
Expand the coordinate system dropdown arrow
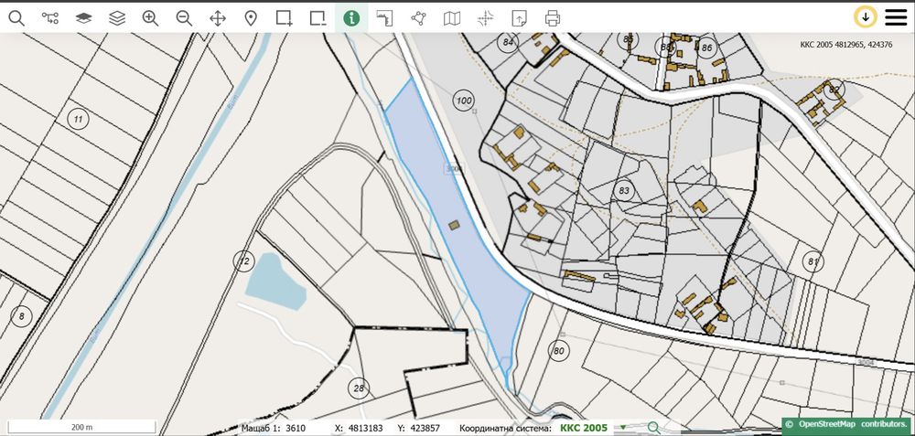[622, 428]
